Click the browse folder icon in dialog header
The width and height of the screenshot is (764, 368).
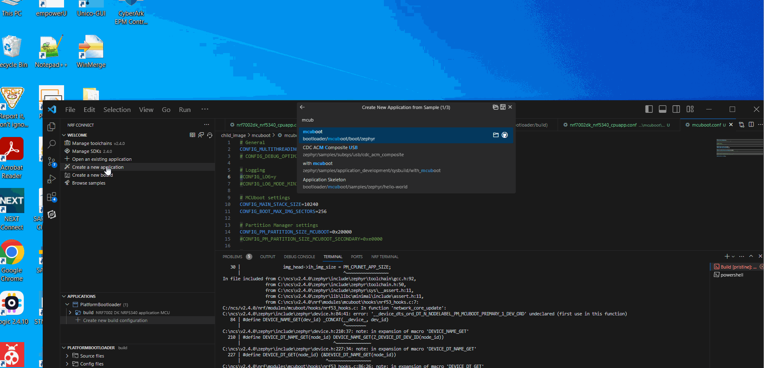pyautogui.click(x=495, y=107)
